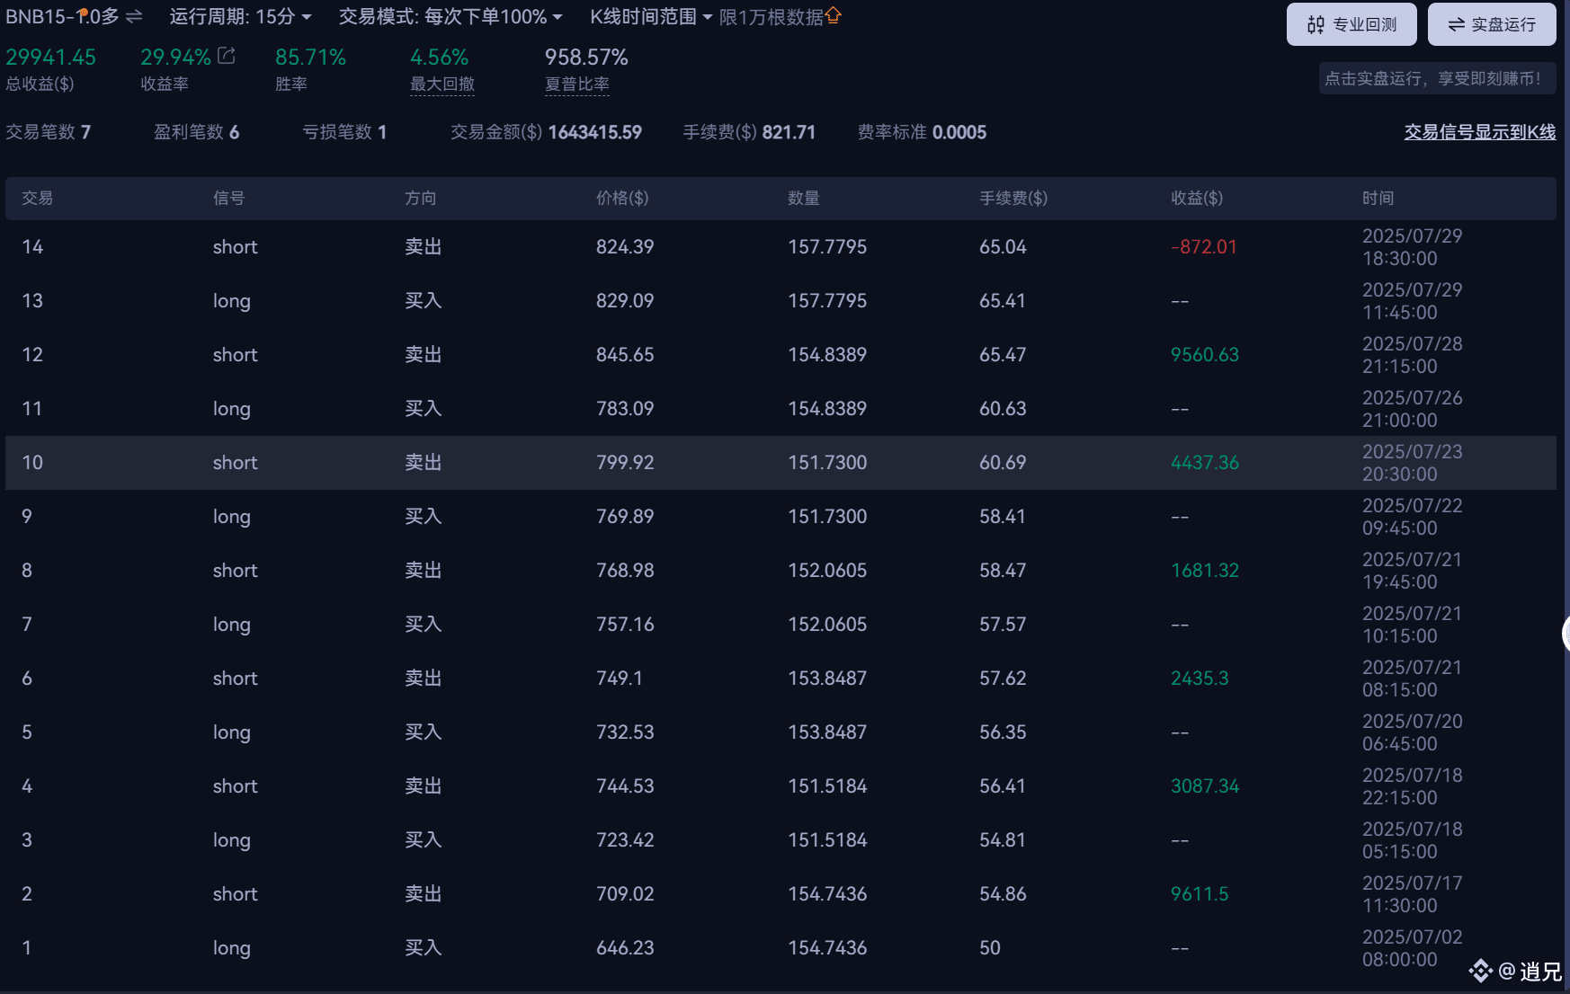This screenshot has height=994, width=1570.
Task: Click the 点击实盘运行，享受即刻赚币! tooltip
Action: (1437, 78)
